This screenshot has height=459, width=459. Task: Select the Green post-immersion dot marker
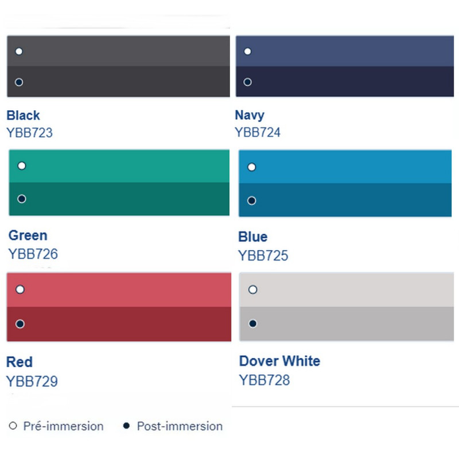pyautogui.click(x=22, y=199)
